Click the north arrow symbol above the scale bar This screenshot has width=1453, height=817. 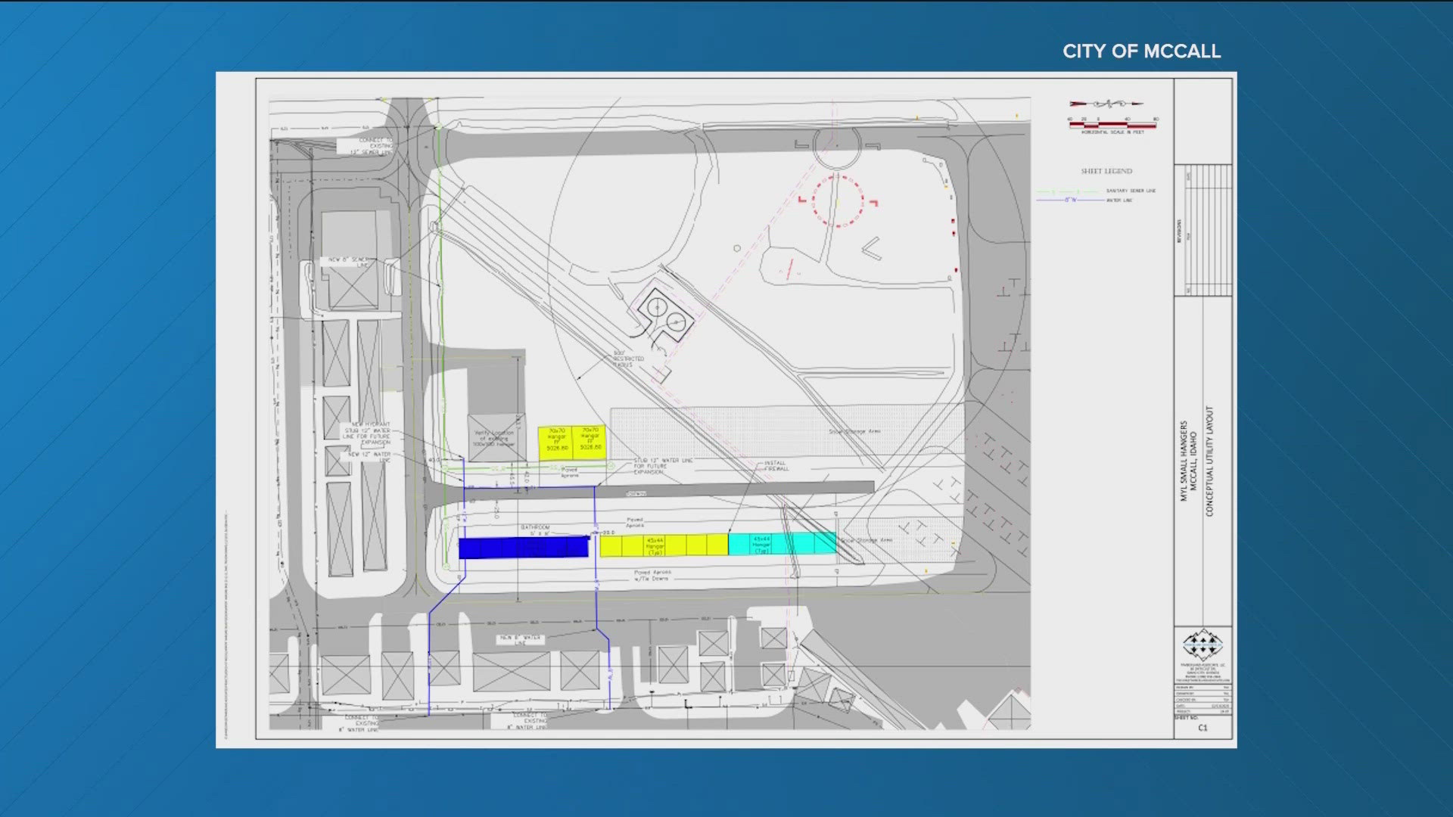pos(1106,104)
